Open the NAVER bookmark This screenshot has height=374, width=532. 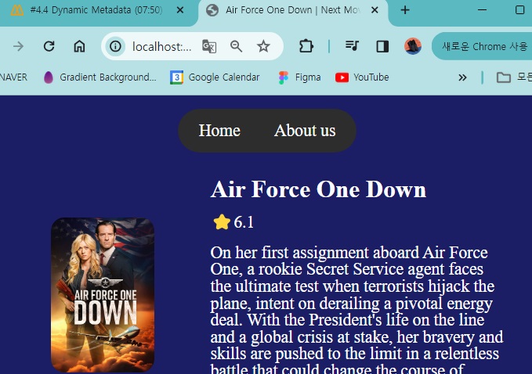(x=13, y=77)
